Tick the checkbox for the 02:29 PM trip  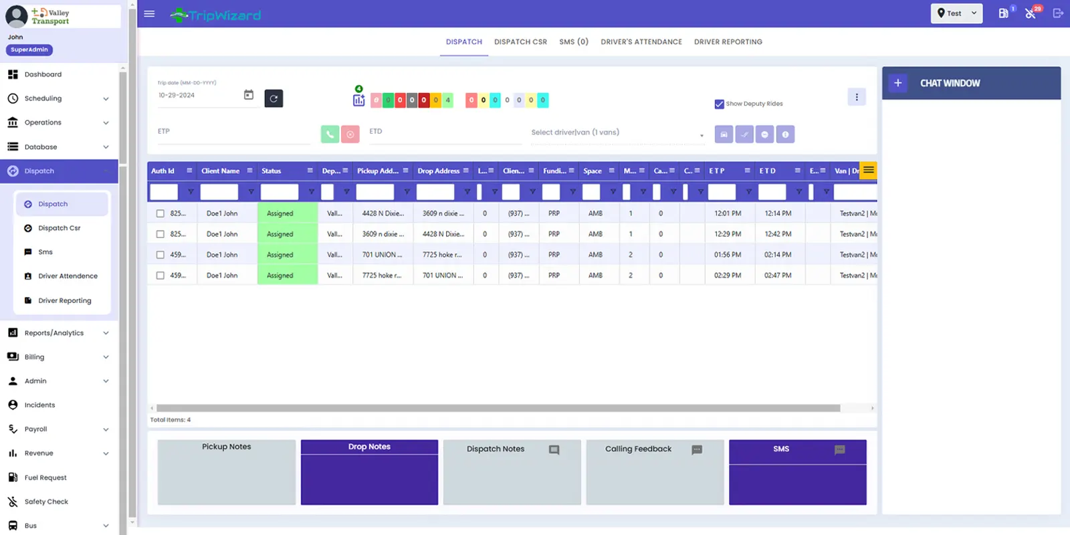(x=160, y=276)
